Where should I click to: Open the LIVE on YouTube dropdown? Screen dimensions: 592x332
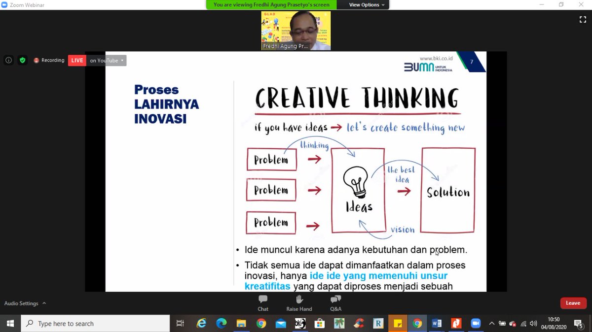click(107, 60)
